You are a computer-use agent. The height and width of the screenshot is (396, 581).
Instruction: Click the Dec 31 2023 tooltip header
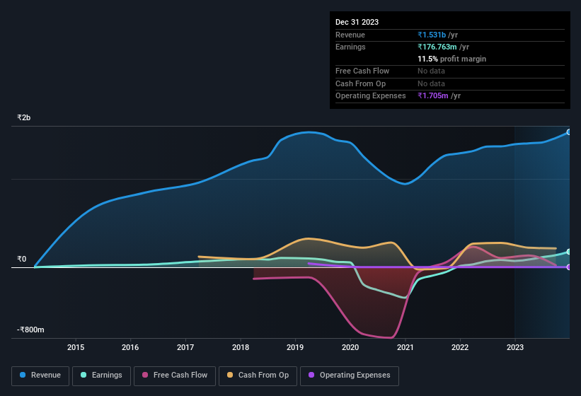click(x=357, y=22)
